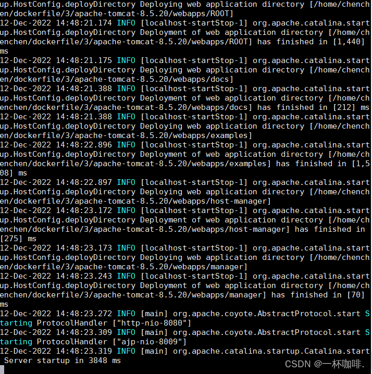Select the timestamp 14:48:23.173
Viewport: 372px width, 374px height.
84,248
